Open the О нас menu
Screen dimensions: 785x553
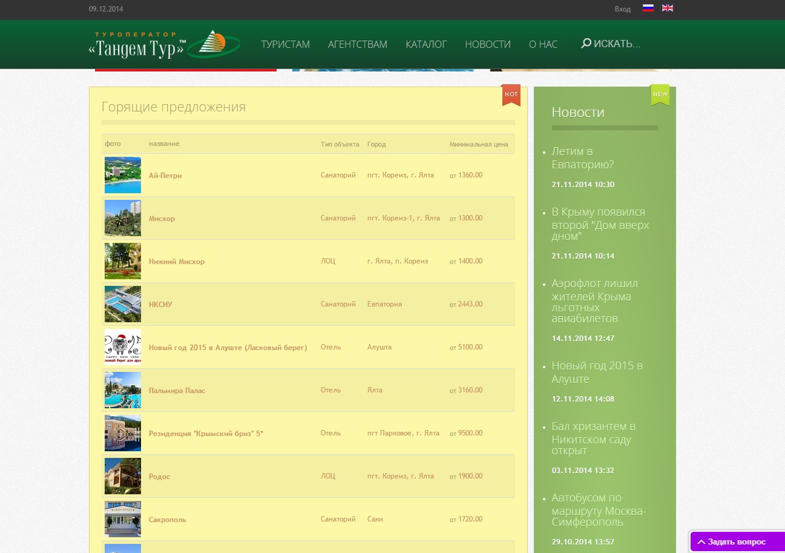coord(543,44)
